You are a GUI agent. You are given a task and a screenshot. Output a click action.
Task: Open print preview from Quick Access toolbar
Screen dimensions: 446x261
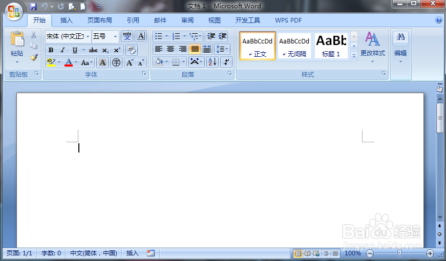click(x=72, y=6)
